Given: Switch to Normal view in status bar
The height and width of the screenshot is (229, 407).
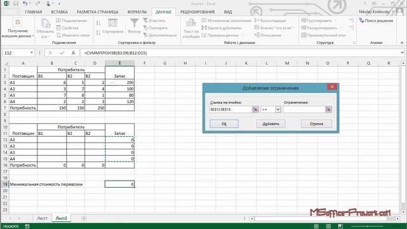Looking at the screenshot, I should [x=316, y=226].
